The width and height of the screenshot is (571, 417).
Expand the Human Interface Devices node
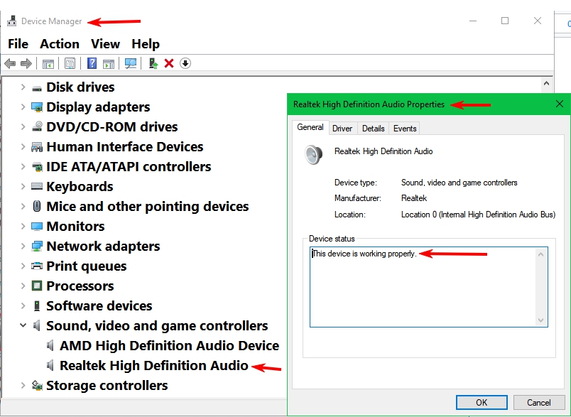click(x=23, y=147)
